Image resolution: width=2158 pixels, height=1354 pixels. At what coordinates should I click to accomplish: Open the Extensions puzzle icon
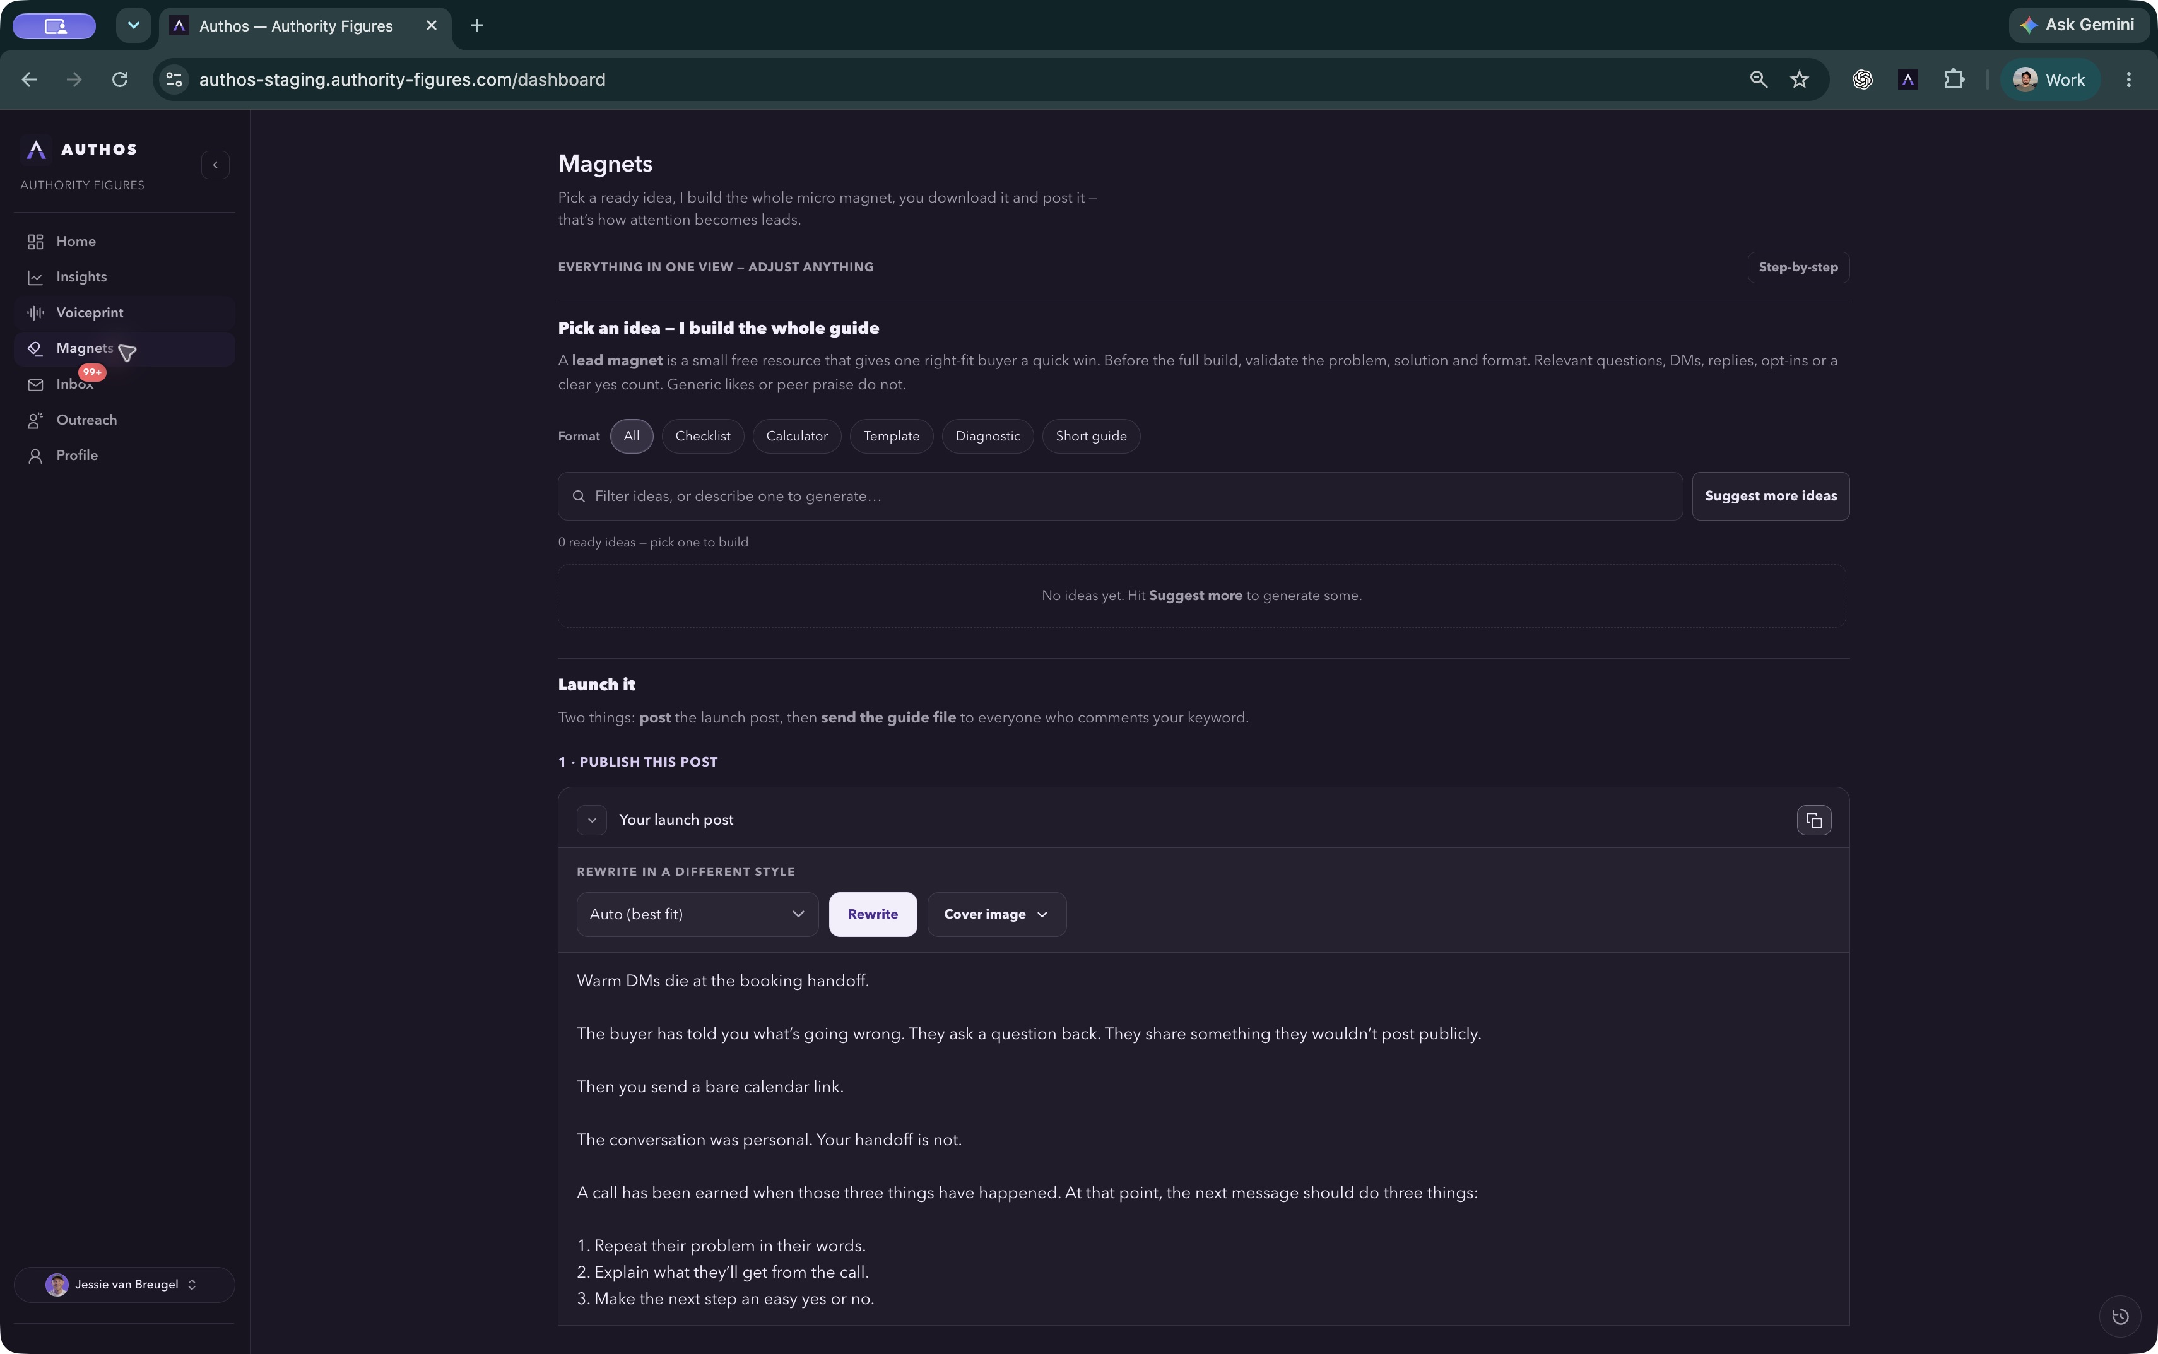(x=1954, y=79)
